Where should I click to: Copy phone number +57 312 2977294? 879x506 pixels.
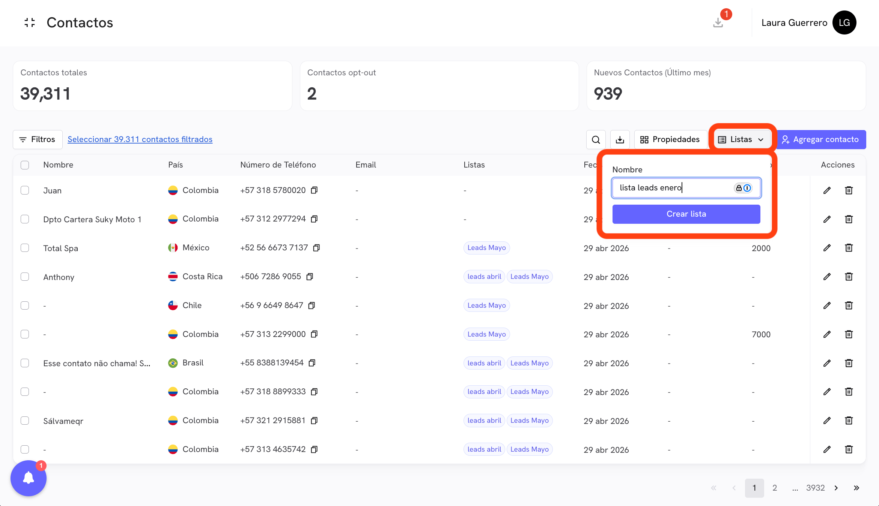(x=314, y=219)
